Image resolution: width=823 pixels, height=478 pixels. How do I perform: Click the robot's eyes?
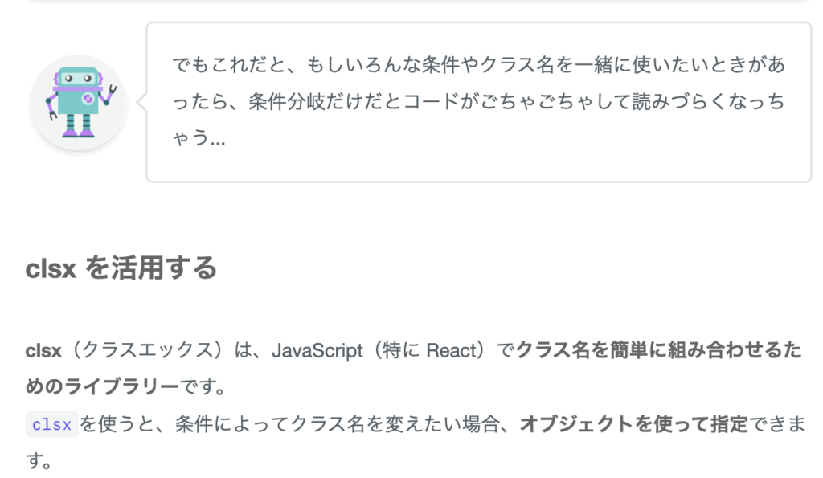[x=78, y=79]
